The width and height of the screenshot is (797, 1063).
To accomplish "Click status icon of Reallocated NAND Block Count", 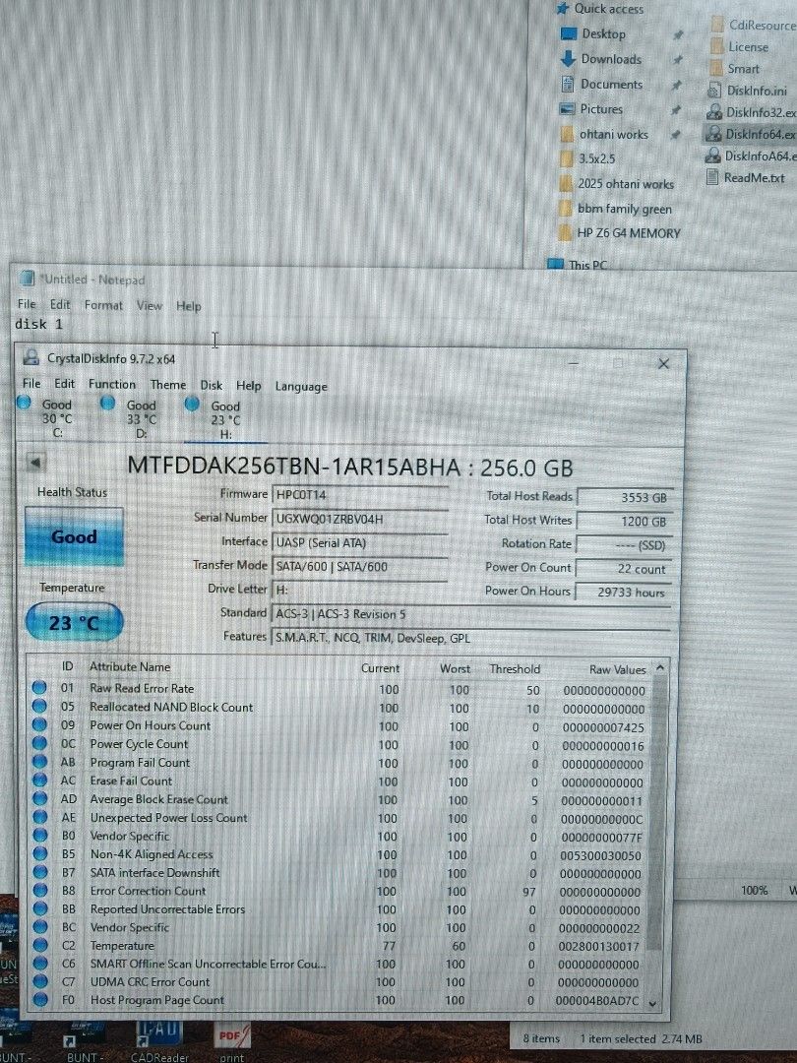I will (39, 706).
